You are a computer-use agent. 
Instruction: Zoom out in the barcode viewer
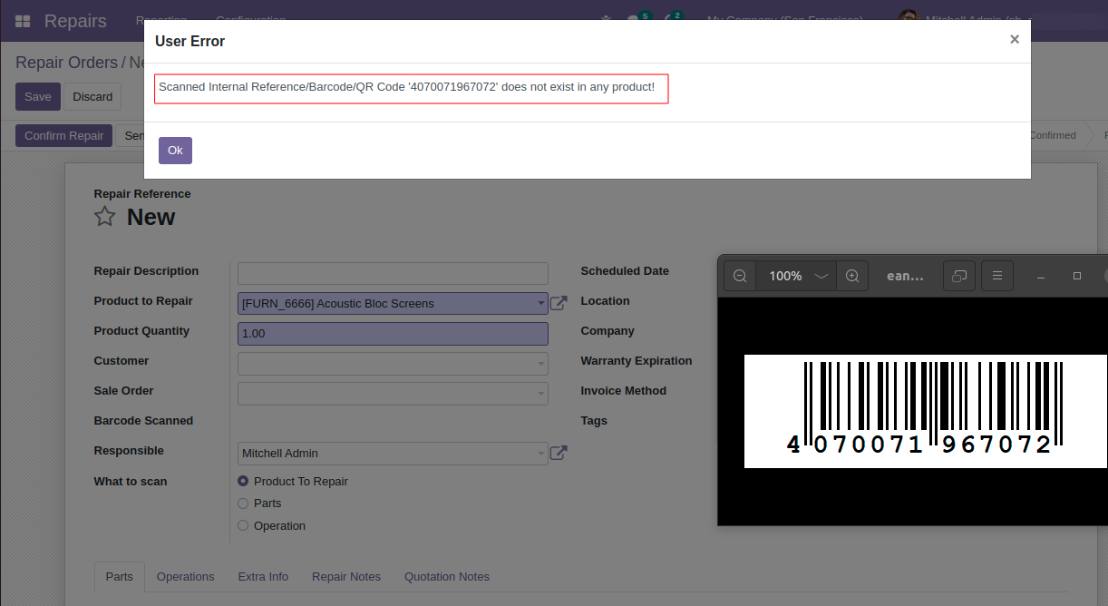click(x=740, y=276)
